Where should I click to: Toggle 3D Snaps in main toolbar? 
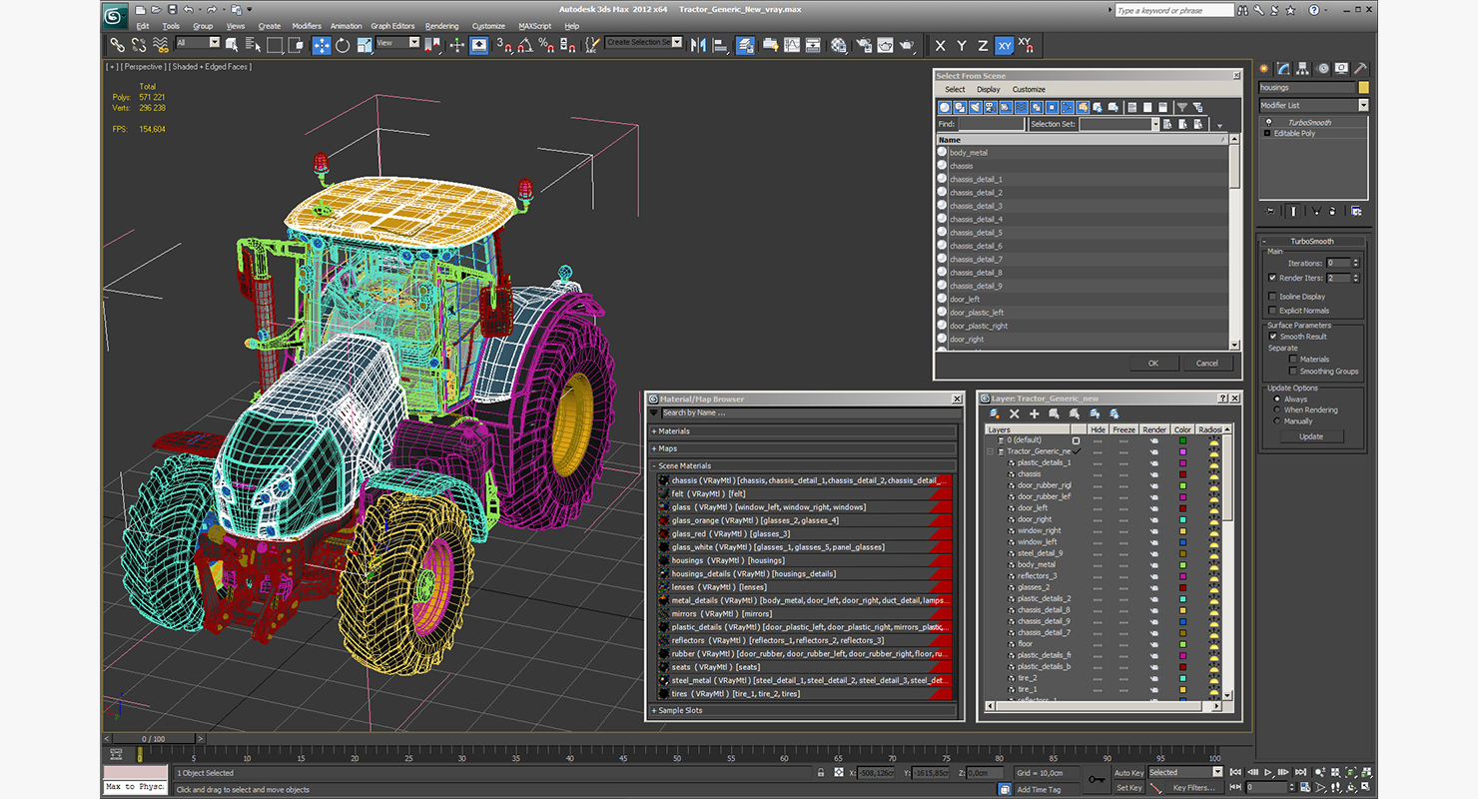(x=504, y=45)
